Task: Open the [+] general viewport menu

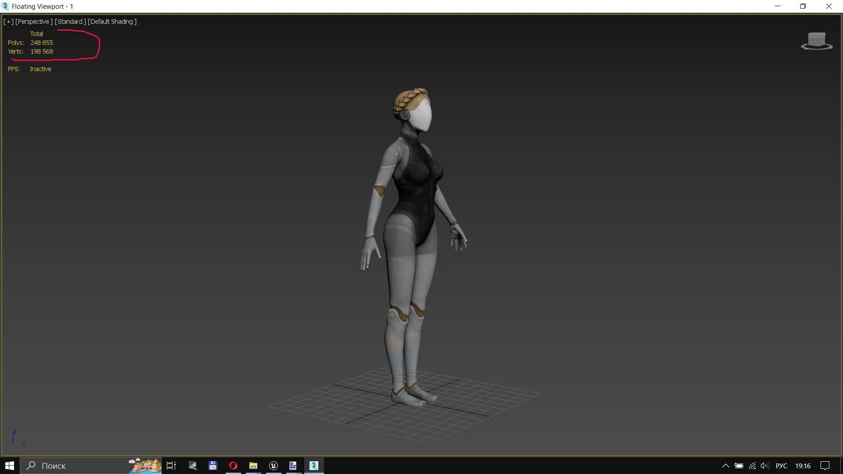Action: (x=8, y=22)
